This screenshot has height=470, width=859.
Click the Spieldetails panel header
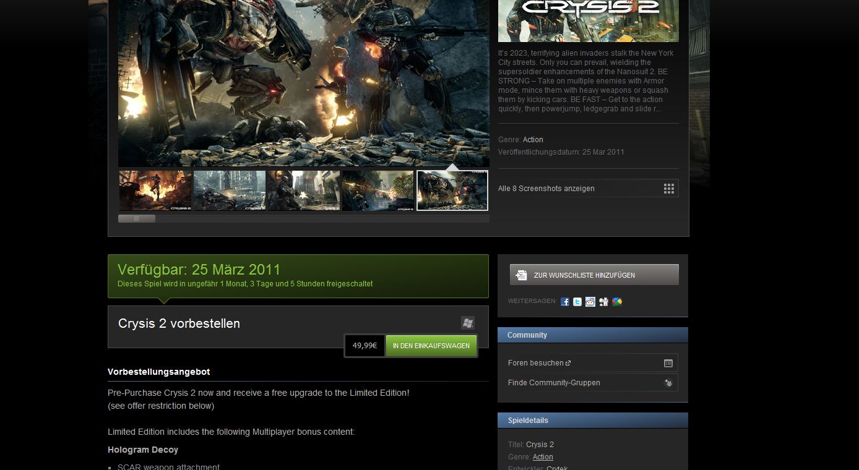click(x=593, y=421)
